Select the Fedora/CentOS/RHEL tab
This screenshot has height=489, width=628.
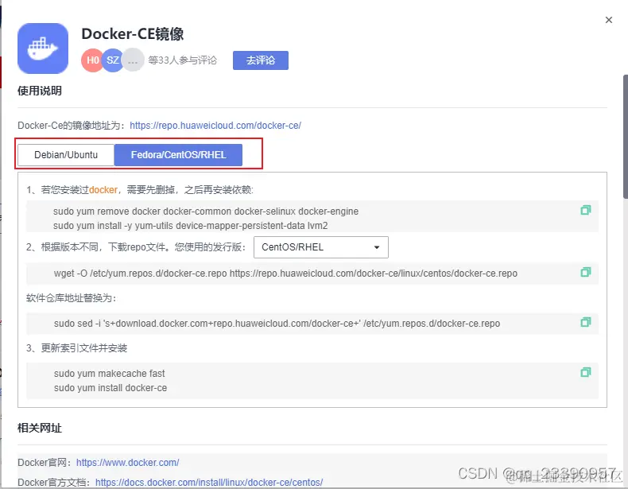[x=178, y=155]
